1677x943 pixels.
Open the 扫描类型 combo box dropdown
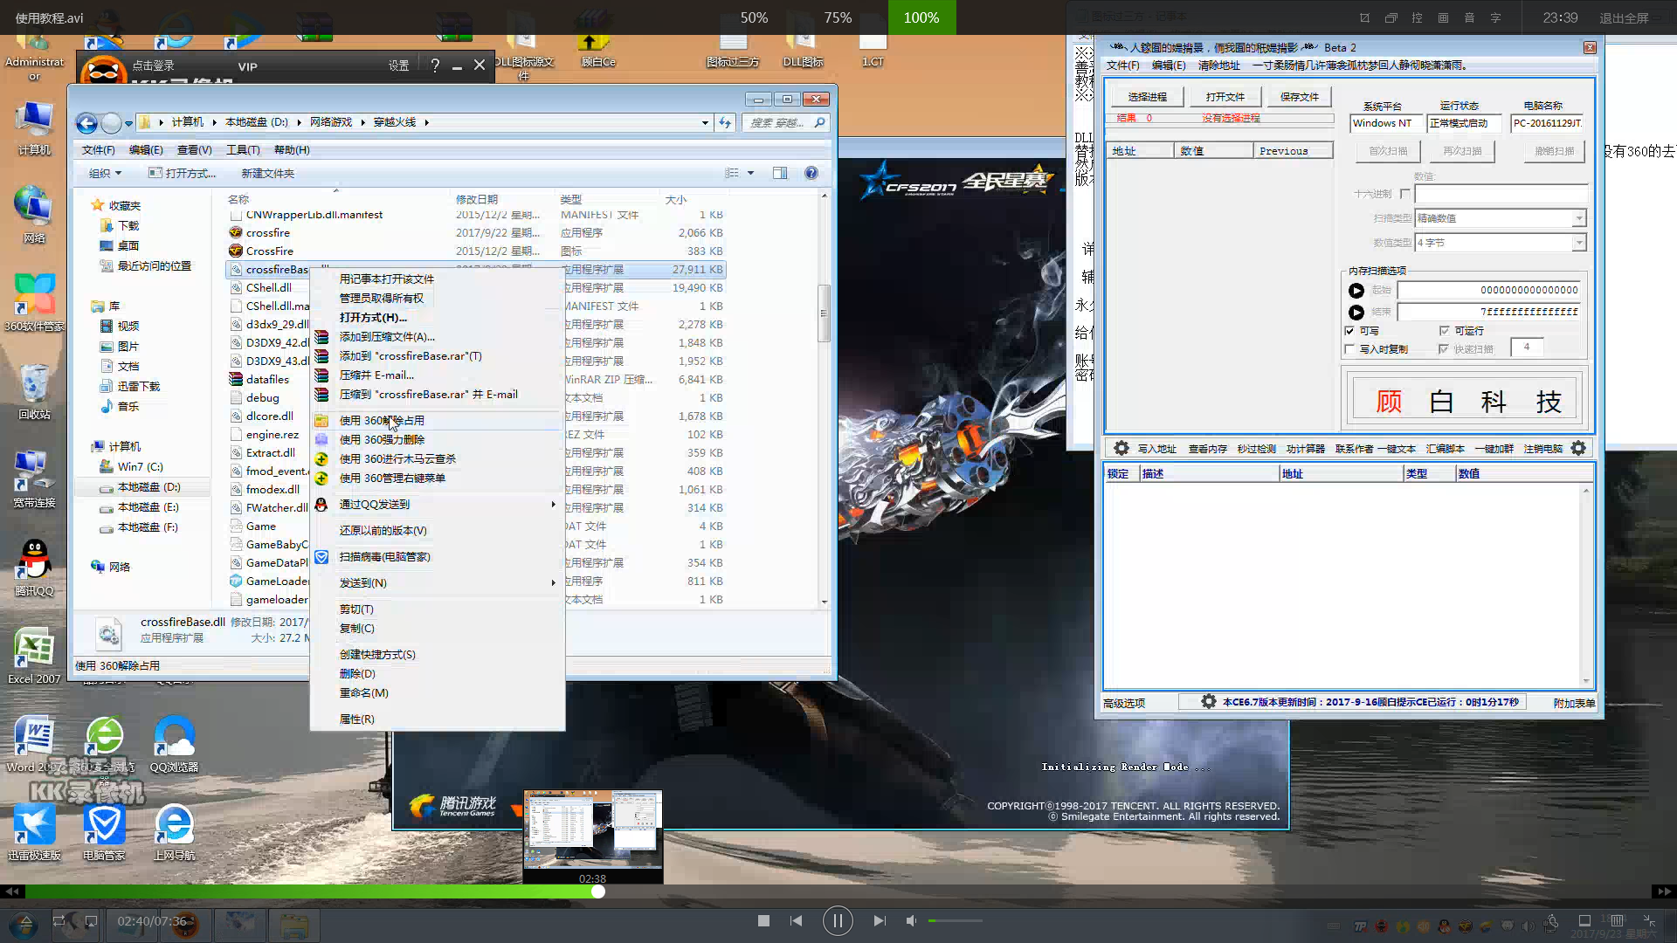click(x=1578, y=218)
